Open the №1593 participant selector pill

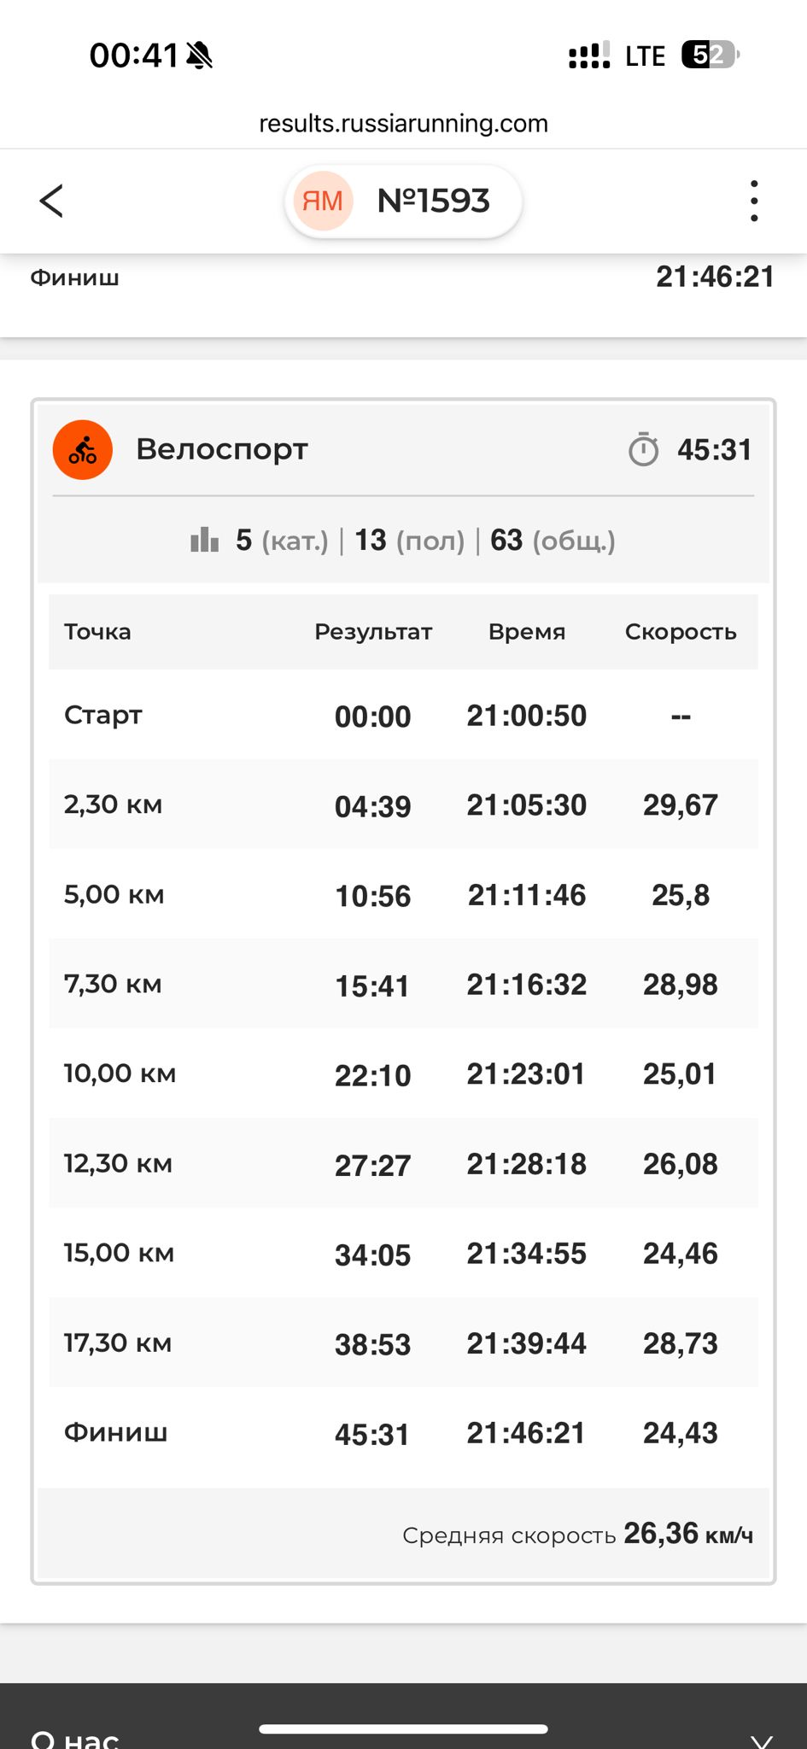403,202
